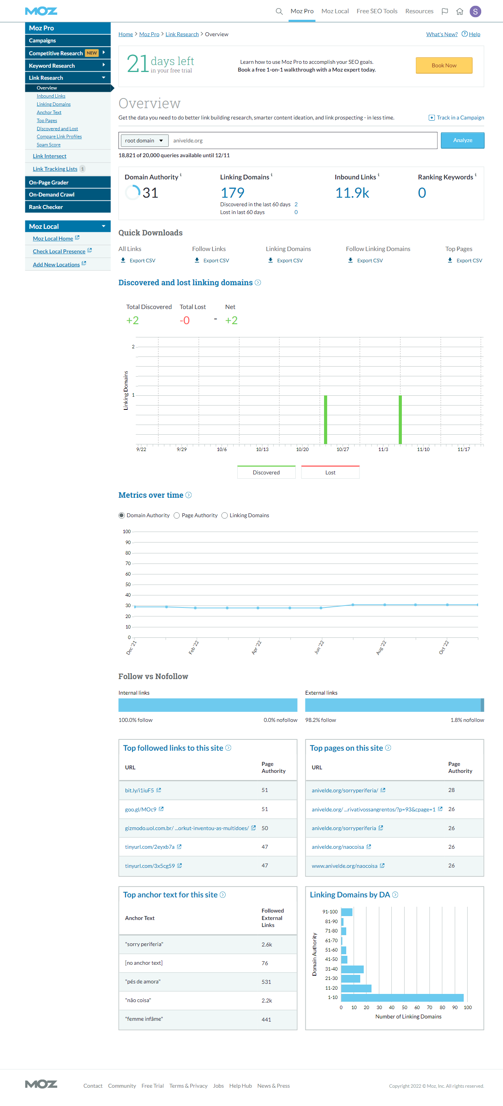
Task: Open Link Intersect in sidebar
Action: pos(49,156)
